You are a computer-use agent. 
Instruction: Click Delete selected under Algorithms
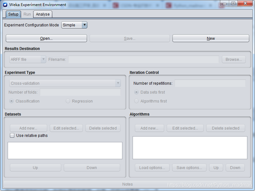pyautogui.click(x=226, y=128)
